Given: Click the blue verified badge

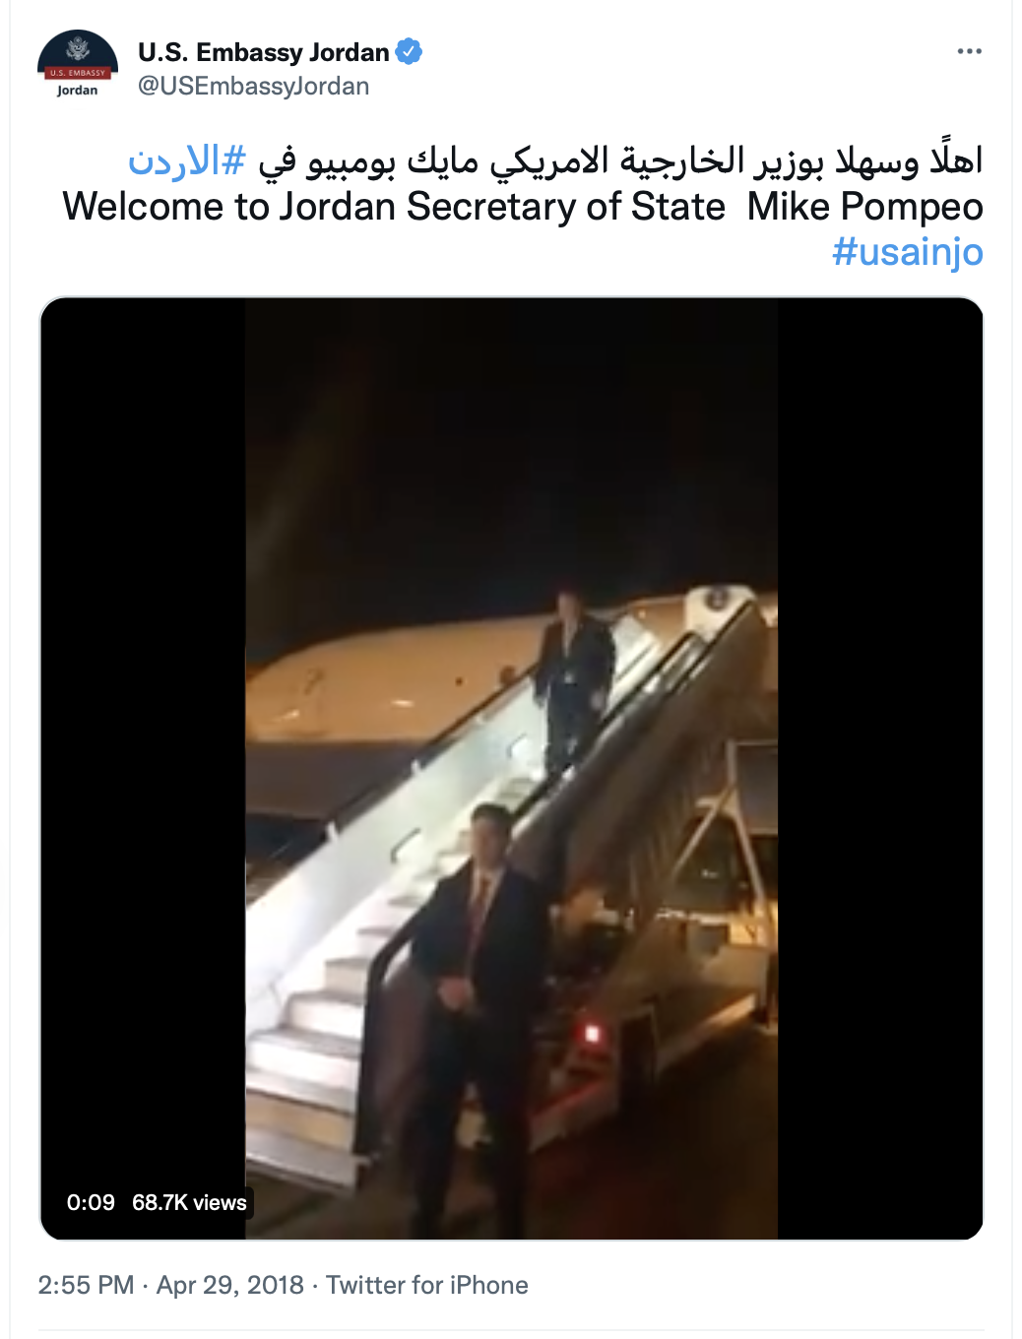Looking at the screenshot, I should [409, 51].
